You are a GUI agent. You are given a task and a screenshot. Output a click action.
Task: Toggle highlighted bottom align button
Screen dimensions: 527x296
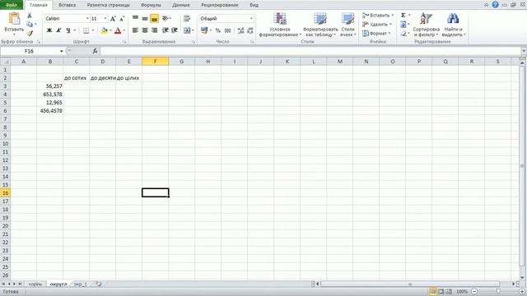[154, 18]
